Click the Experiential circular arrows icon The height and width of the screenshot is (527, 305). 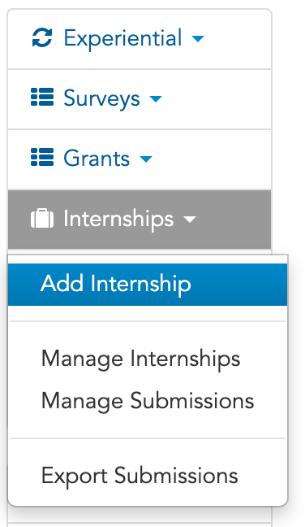[42, 38]
